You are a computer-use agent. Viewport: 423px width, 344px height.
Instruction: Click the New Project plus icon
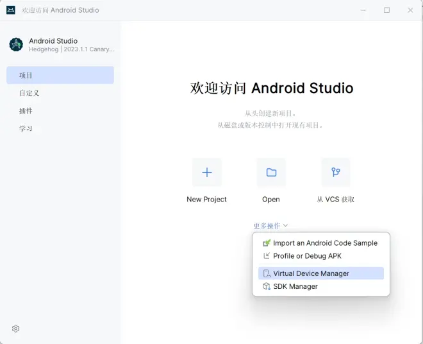coord(207,173)
